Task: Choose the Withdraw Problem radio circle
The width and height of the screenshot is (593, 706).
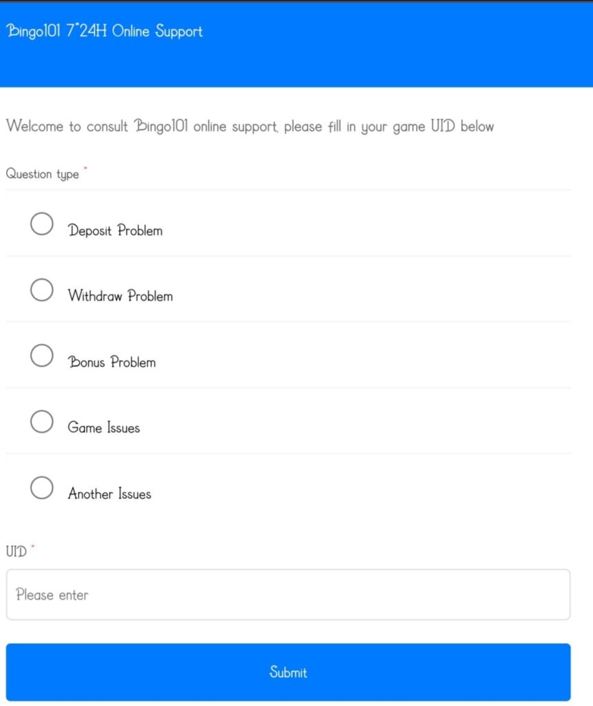Action: (x=42, y=290)
